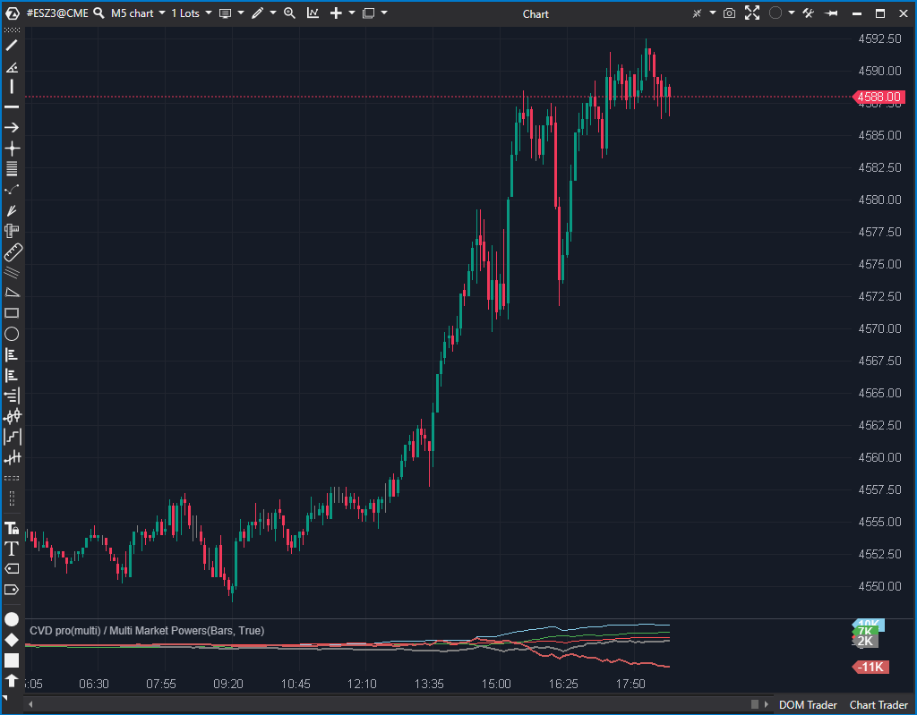Select the candle pattern marker tool
Screen dimensions: 917x715
pyautogui.click(x=13, y=416)
